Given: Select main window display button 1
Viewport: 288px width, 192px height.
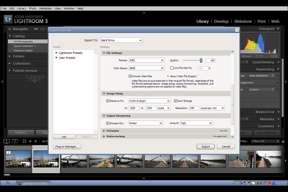Looking at the screenshot, I should click(x=7, y=141).
